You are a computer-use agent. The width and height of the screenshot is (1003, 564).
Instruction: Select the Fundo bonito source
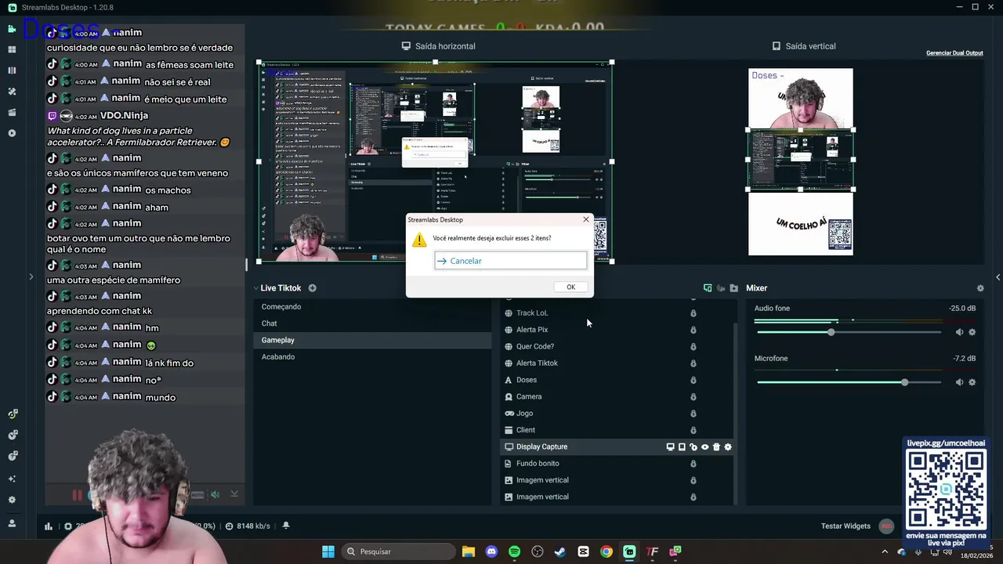point(617,463)
